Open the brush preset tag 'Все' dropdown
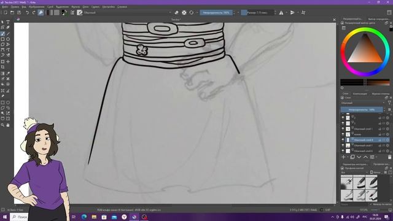The image size is (393, 221). coord(354,173)
